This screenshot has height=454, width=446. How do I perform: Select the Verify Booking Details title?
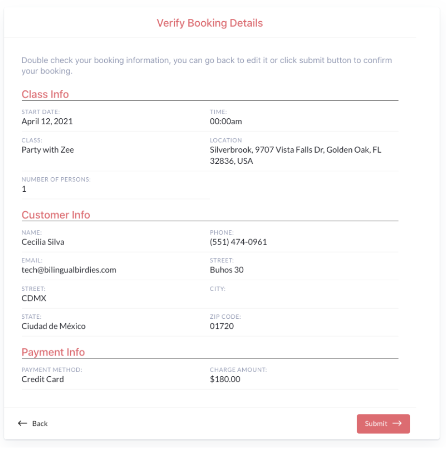click(209, 23)
